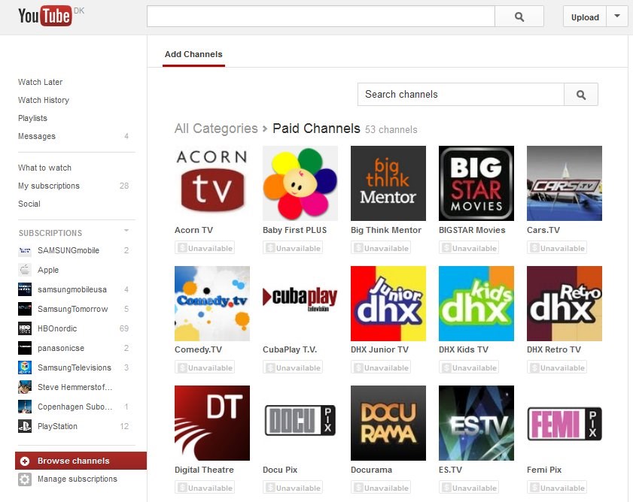The height and width of the screenshot is (502, 633).
Task: Click the Search channels magnifier button
Action: 581,95
